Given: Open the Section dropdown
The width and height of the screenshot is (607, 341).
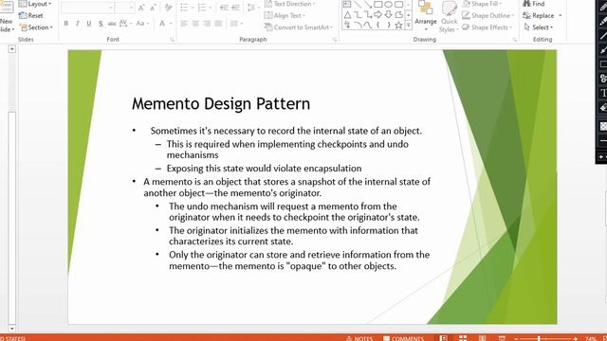Looking at the screenshot, I should (x=36, y=27).
